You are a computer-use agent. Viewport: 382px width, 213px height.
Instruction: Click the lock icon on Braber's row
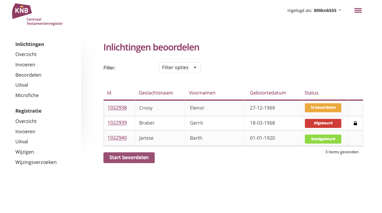pos(355,123)
